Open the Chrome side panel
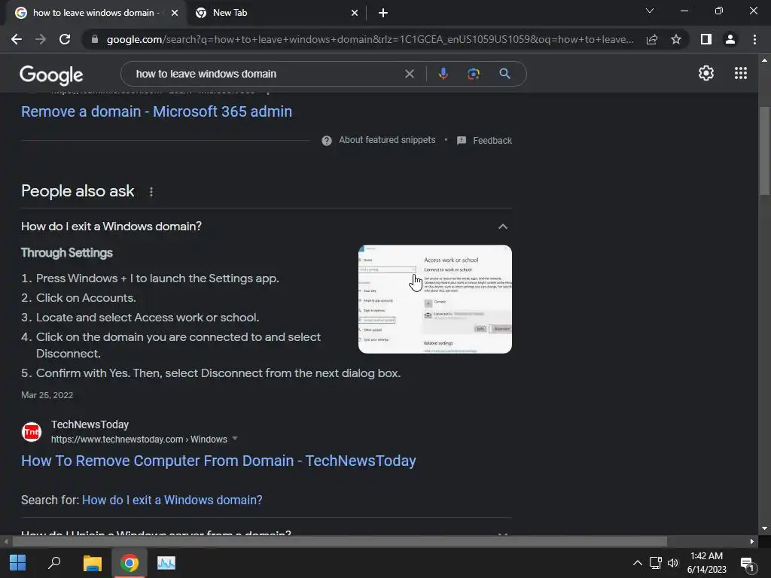The image size is (771, 578). pyautogui.click(x=706, y=39)
